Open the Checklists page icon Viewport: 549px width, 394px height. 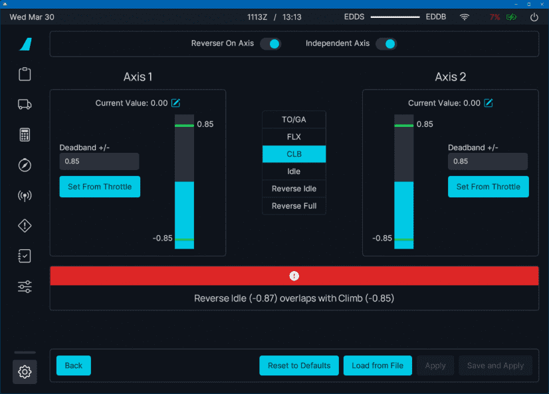click(25, 256)
